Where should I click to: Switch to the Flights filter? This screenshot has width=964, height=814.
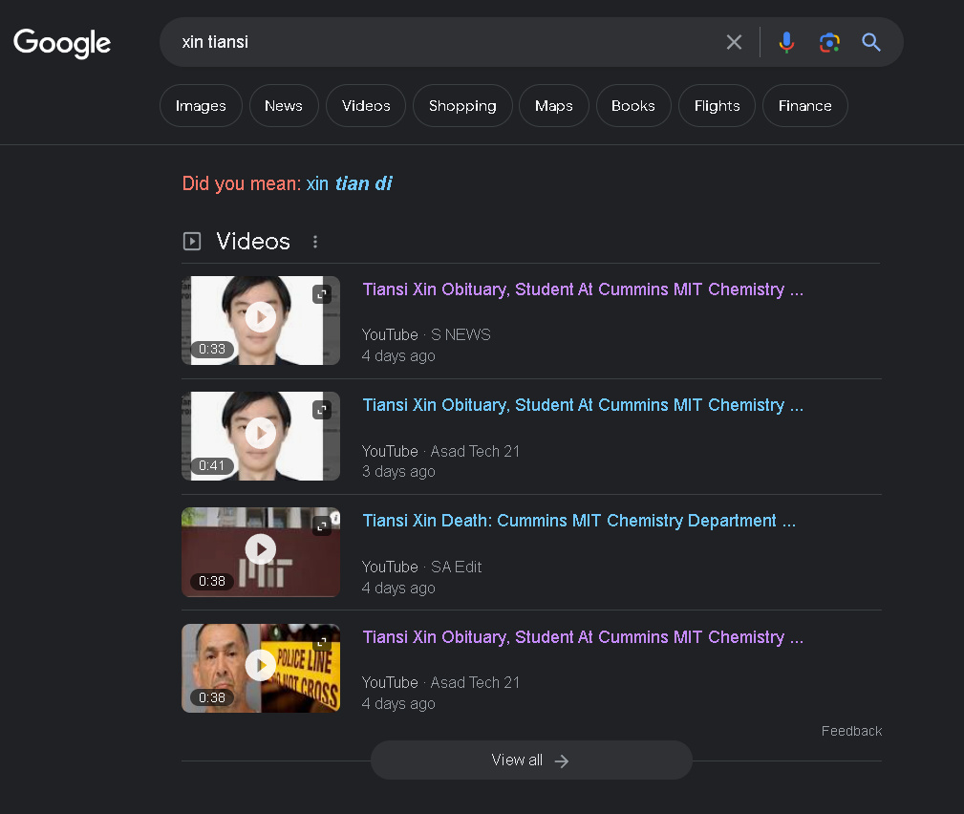pos(717,106)
